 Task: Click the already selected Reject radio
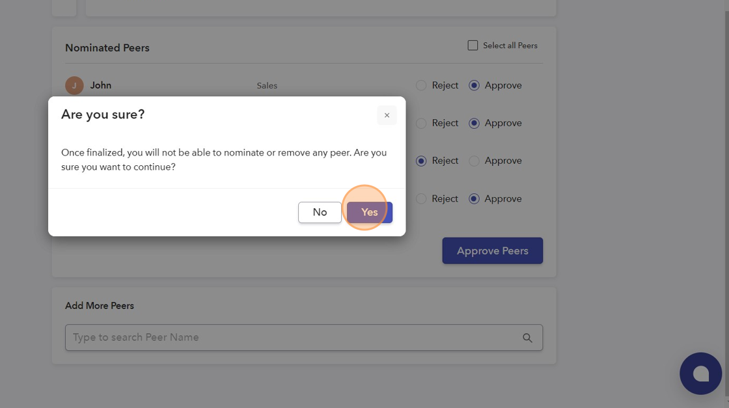[x=421, y=161]
